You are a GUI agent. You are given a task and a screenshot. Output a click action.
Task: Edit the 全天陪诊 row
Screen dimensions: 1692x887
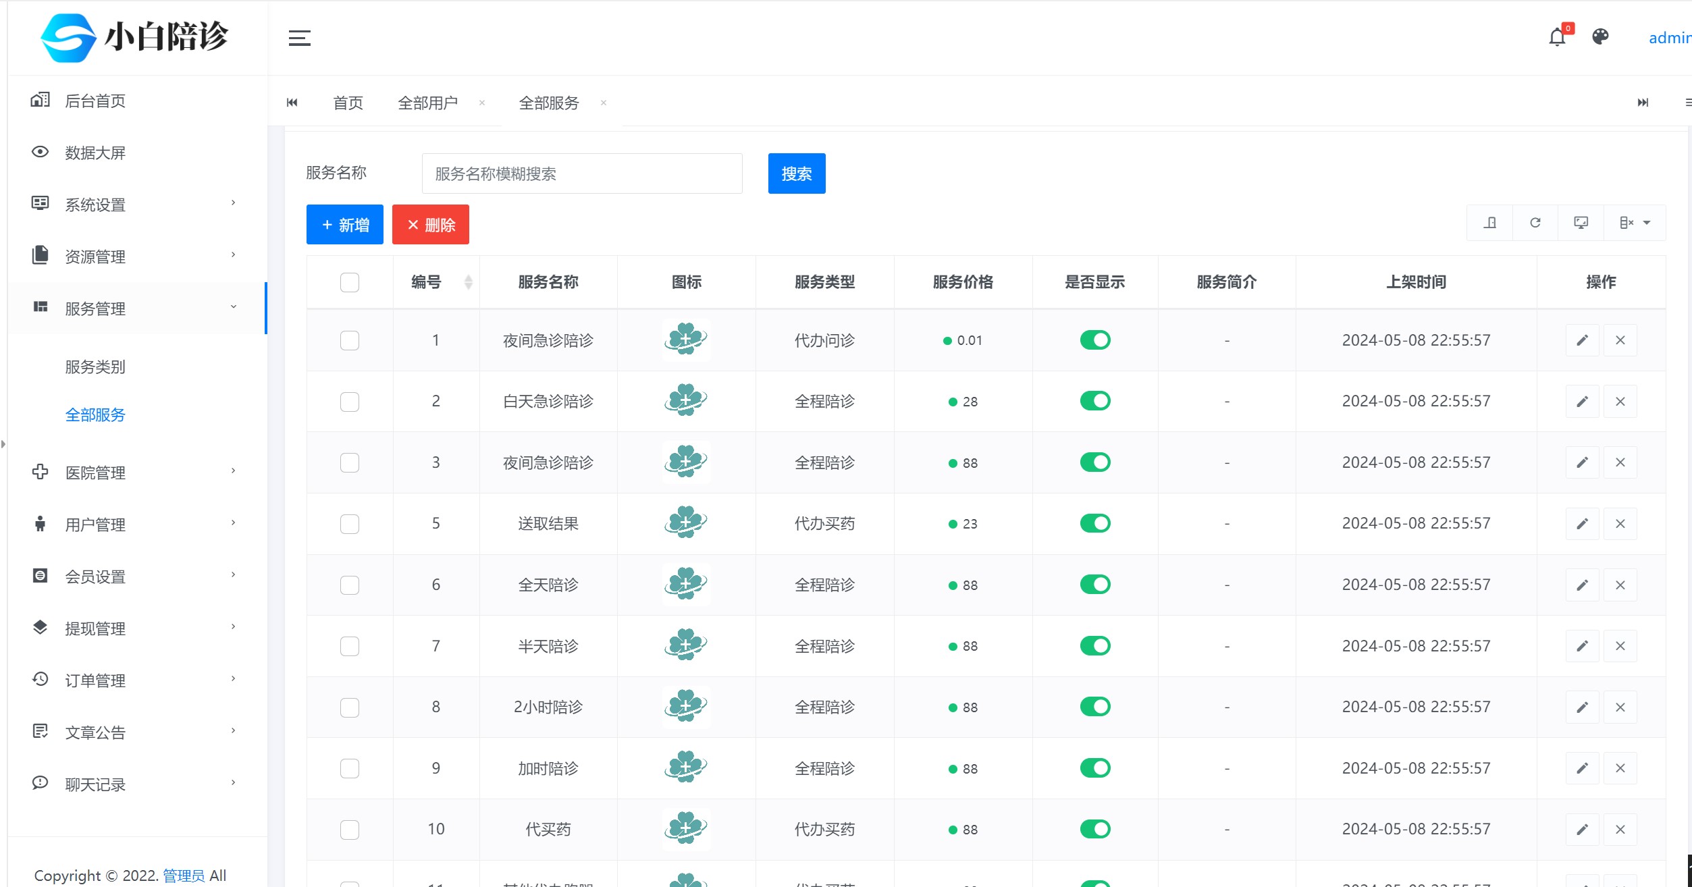point(1582,585)
